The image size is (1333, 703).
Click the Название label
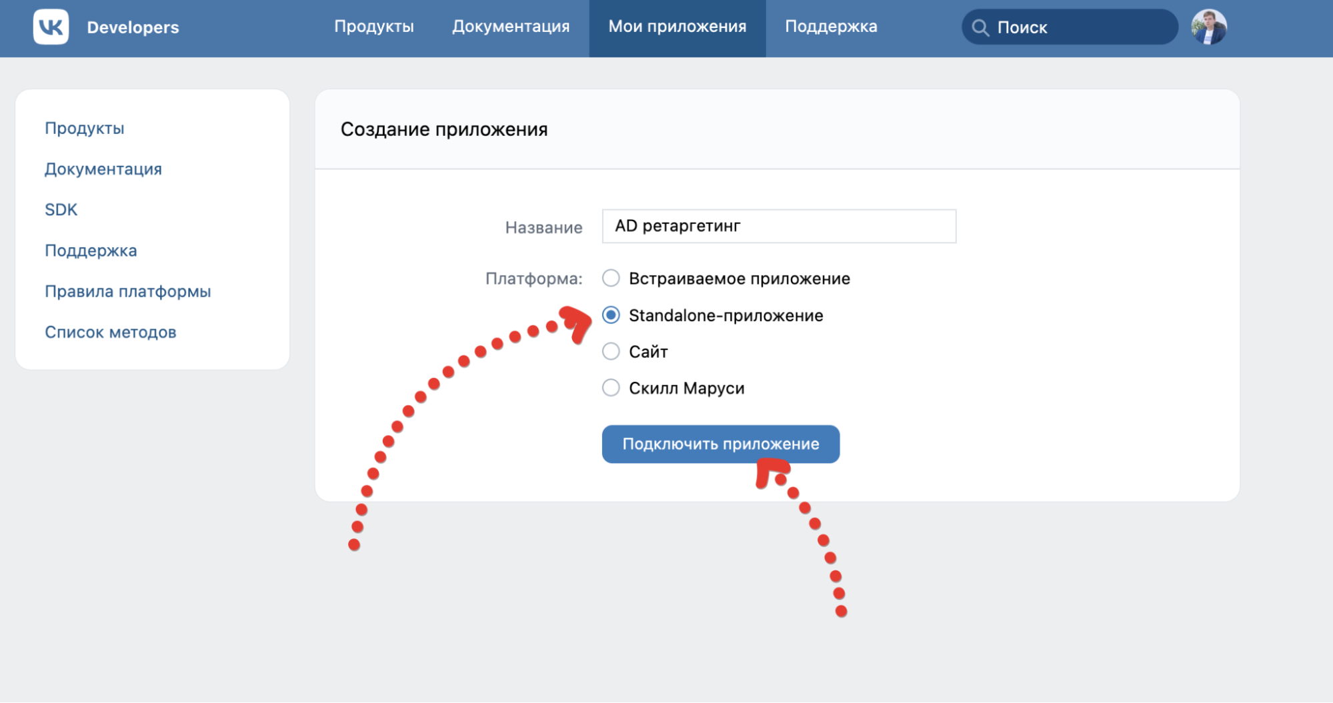[543, 228]
